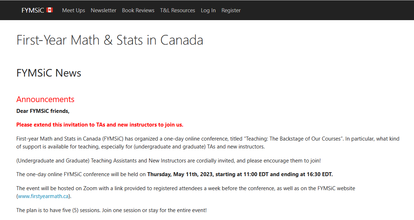Follow the www.firstyearmath.ca hyperlink

43,196
